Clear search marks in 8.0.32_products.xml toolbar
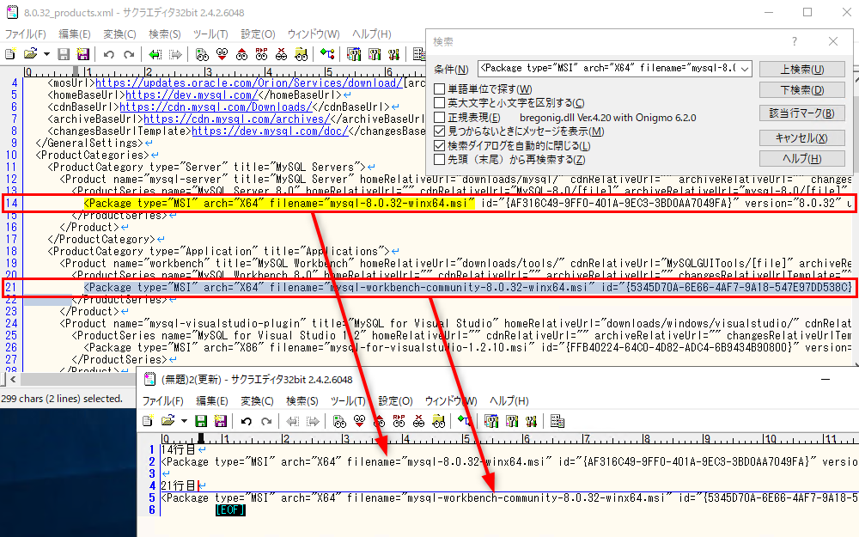This screenshot has height=537, width=859. tap(281, 53)
